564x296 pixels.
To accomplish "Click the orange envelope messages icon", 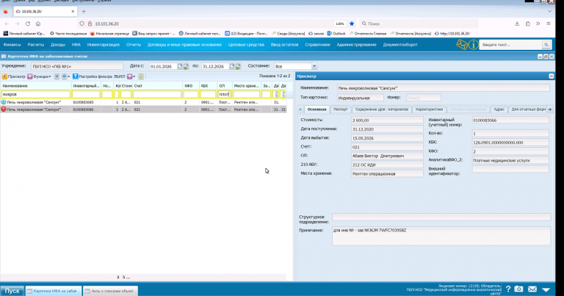I will point(462,45).
